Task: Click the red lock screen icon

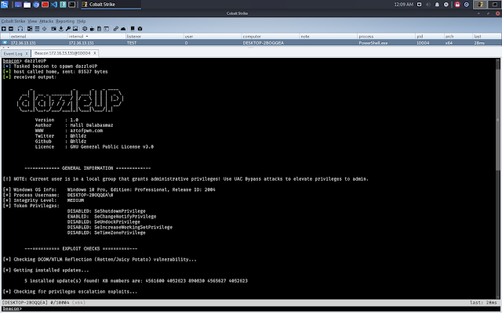Action: click(457, 5)
